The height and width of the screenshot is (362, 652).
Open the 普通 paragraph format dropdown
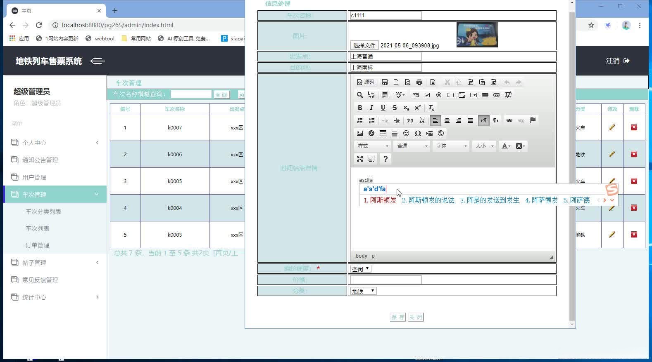[x=412, y=146]
